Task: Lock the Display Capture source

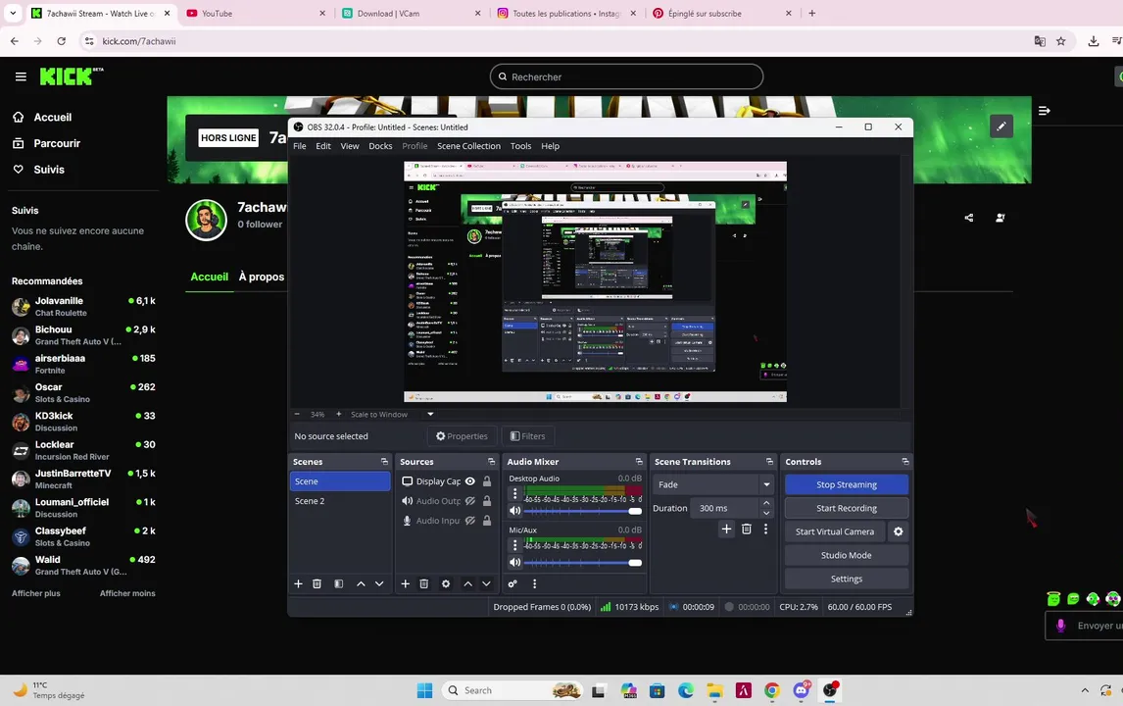Action: [487, 481]
